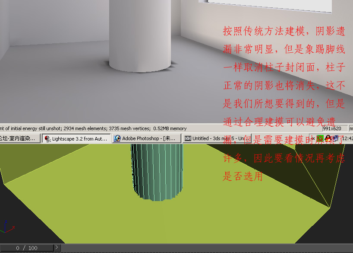Image resolution: width=353 pixels, height=253 pixels.
Task: Click the network computers tray icon
Action: [x=336, y=138]
